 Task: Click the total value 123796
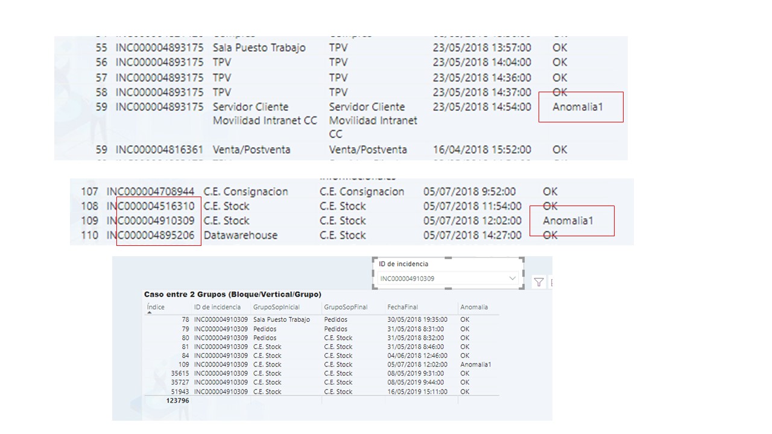177,400
